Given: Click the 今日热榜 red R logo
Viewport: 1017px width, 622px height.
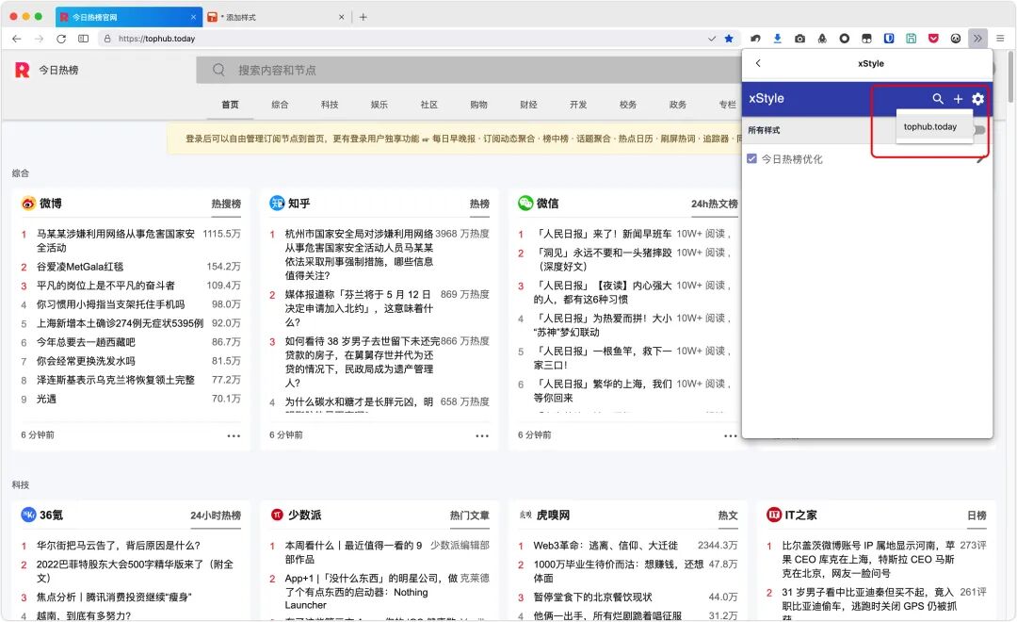Looking at the screenshot, I should click(22, 70).
